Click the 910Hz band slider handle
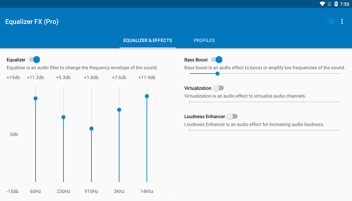 click(x=91, y=129)
